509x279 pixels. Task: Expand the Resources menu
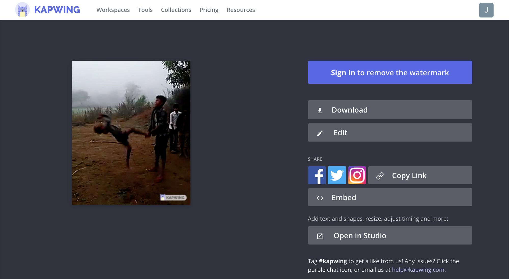click(x=241, y=10)
